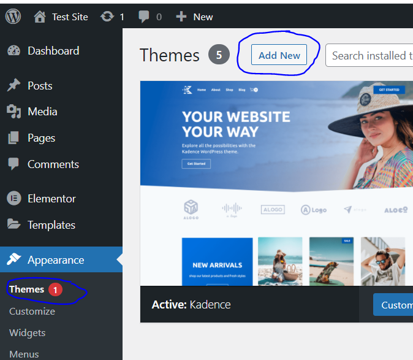Click the Comments bubble icon in the sidebar
Screen dimensions: 413x360
(13, 164)
